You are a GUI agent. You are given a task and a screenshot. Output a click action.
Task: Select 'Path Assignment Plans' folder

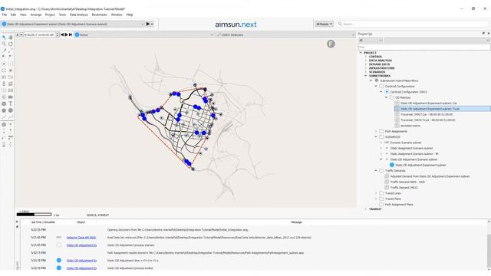[x=399, y=205]
